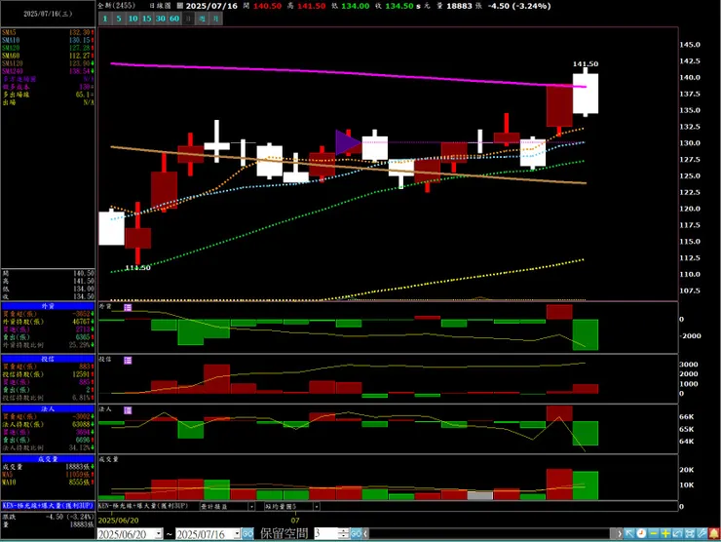
Task: Click the stock name 全新(2455) title
Action: [116, 6]
